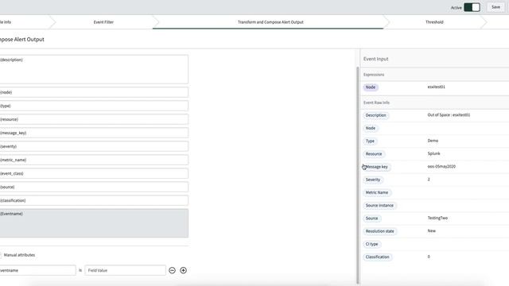Select the Classification pill
This screenshot has width=509, height=286.
click(377, 257)
